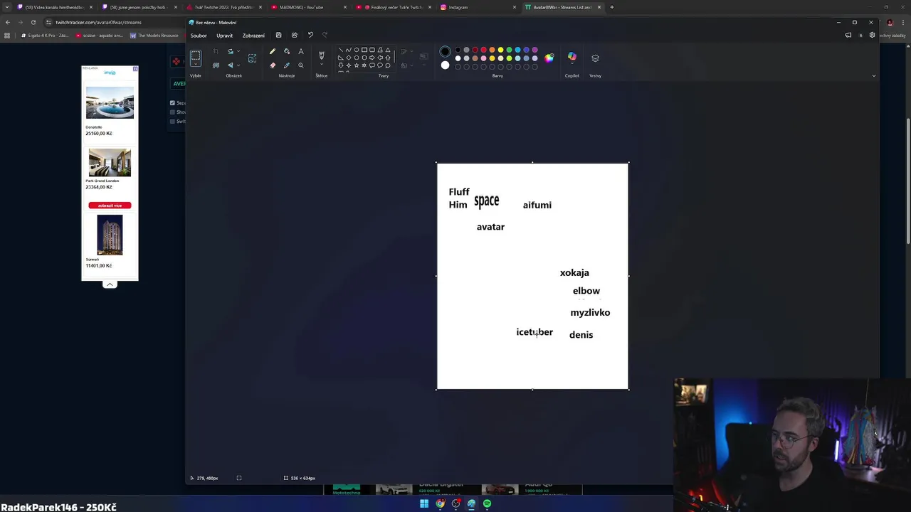Select the black primary color circle

(x=445, y=51)
